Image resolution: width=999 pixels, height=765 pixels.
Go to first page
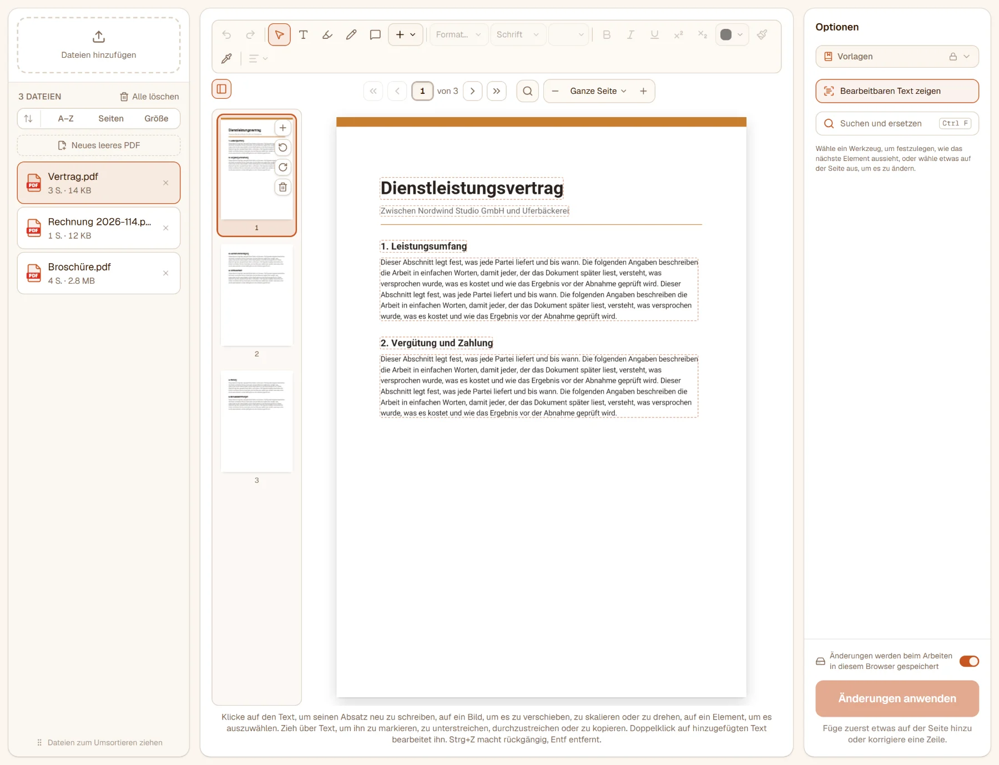point(373,91)
